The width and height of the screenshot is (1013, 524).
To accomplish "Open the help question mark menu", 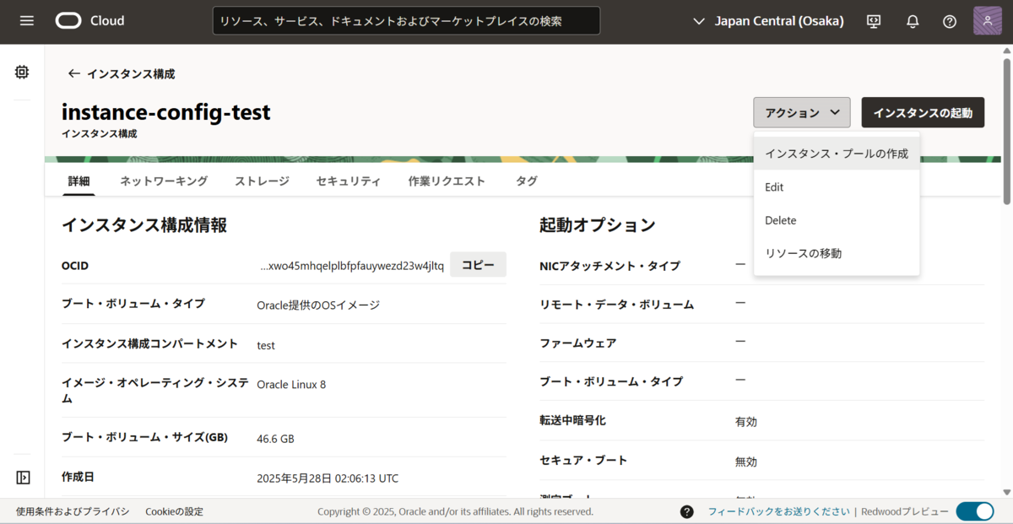I will point(950,21).
